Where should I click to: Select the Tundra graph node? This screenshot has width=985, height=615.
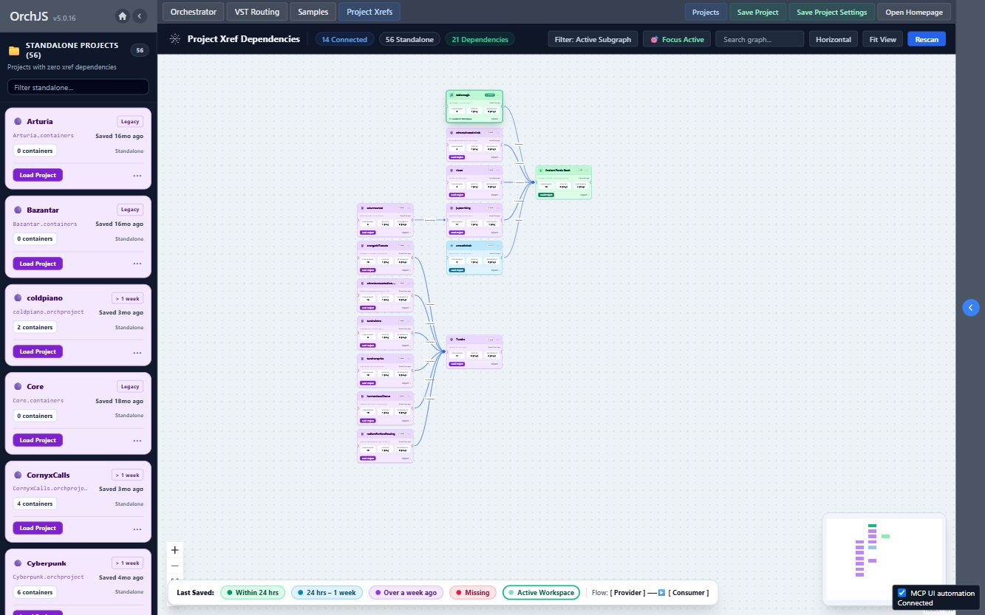(x=474, y=351)
